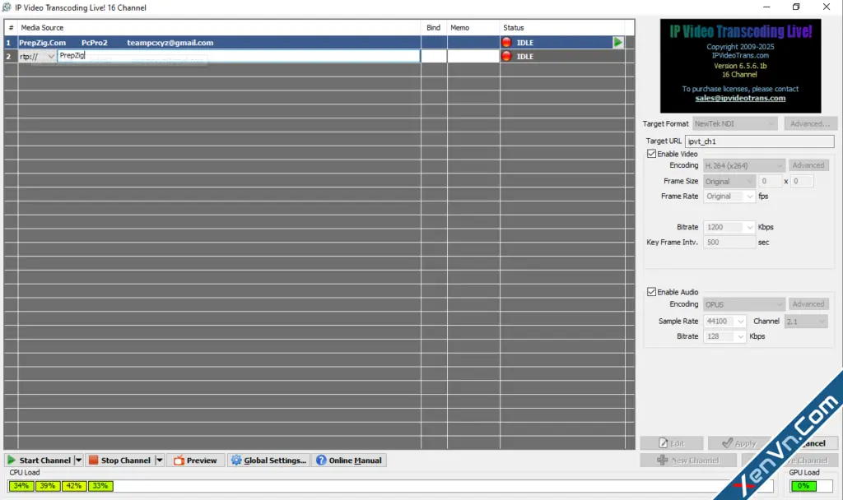Screen dimensions: 843x500
Task: Click the Target URL field
Action: click(759, 141)
